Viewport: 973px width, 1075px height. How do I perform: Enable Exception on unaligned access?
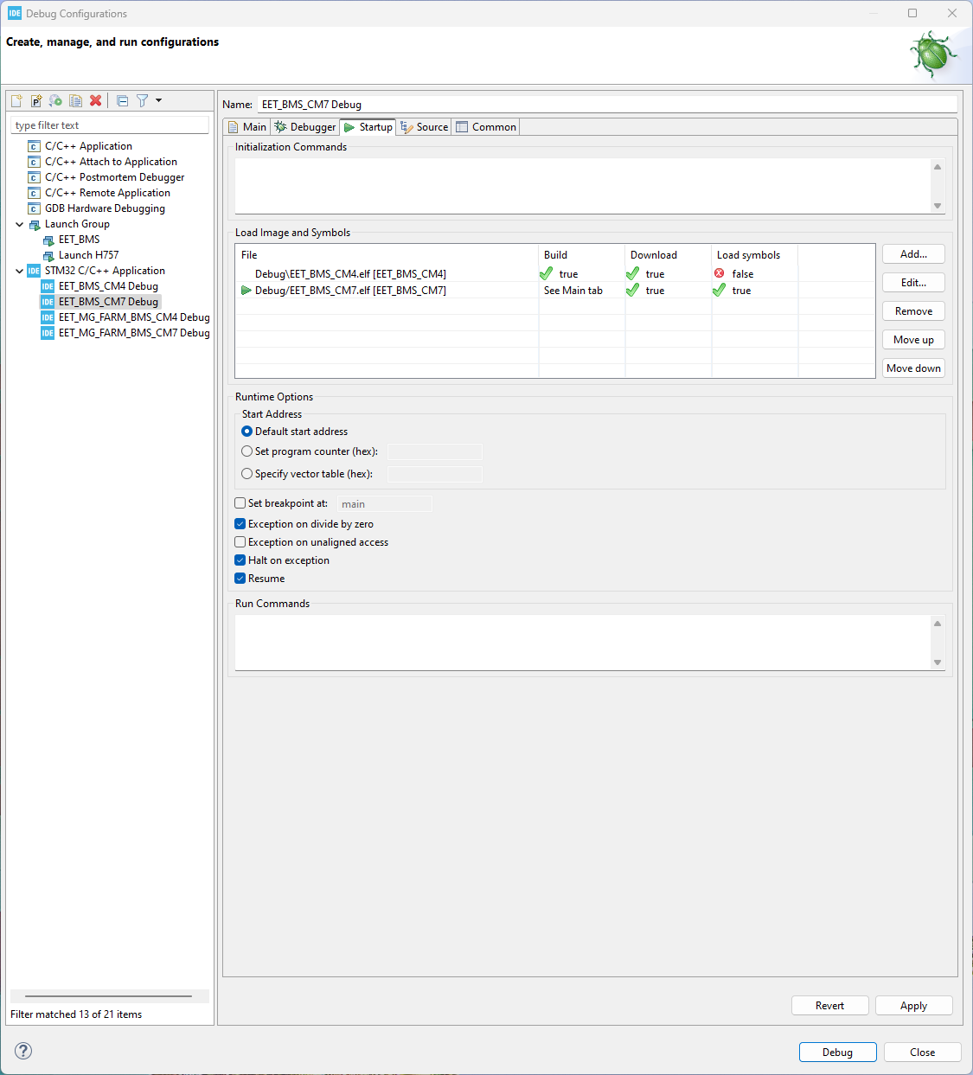[x=240, y=542]
